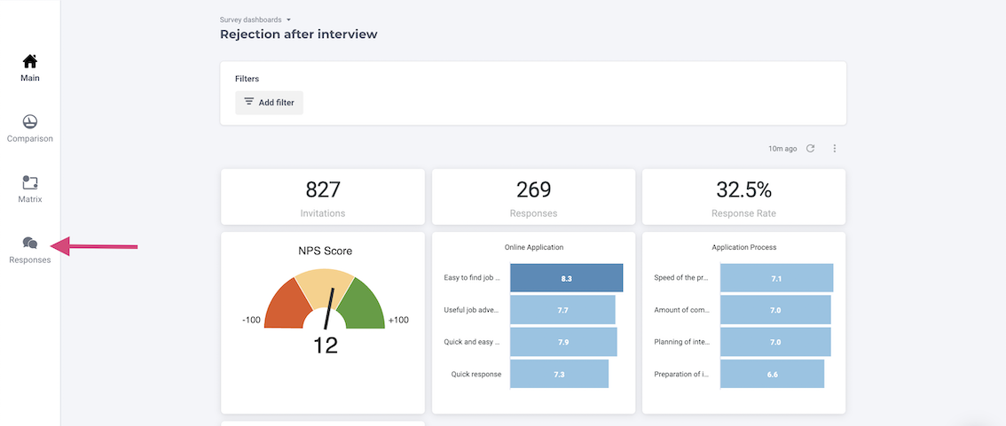This screenshot has width=1006, height=426.
Task: Click the green segment of NPS gauge
Action: [x=364, y=307]
